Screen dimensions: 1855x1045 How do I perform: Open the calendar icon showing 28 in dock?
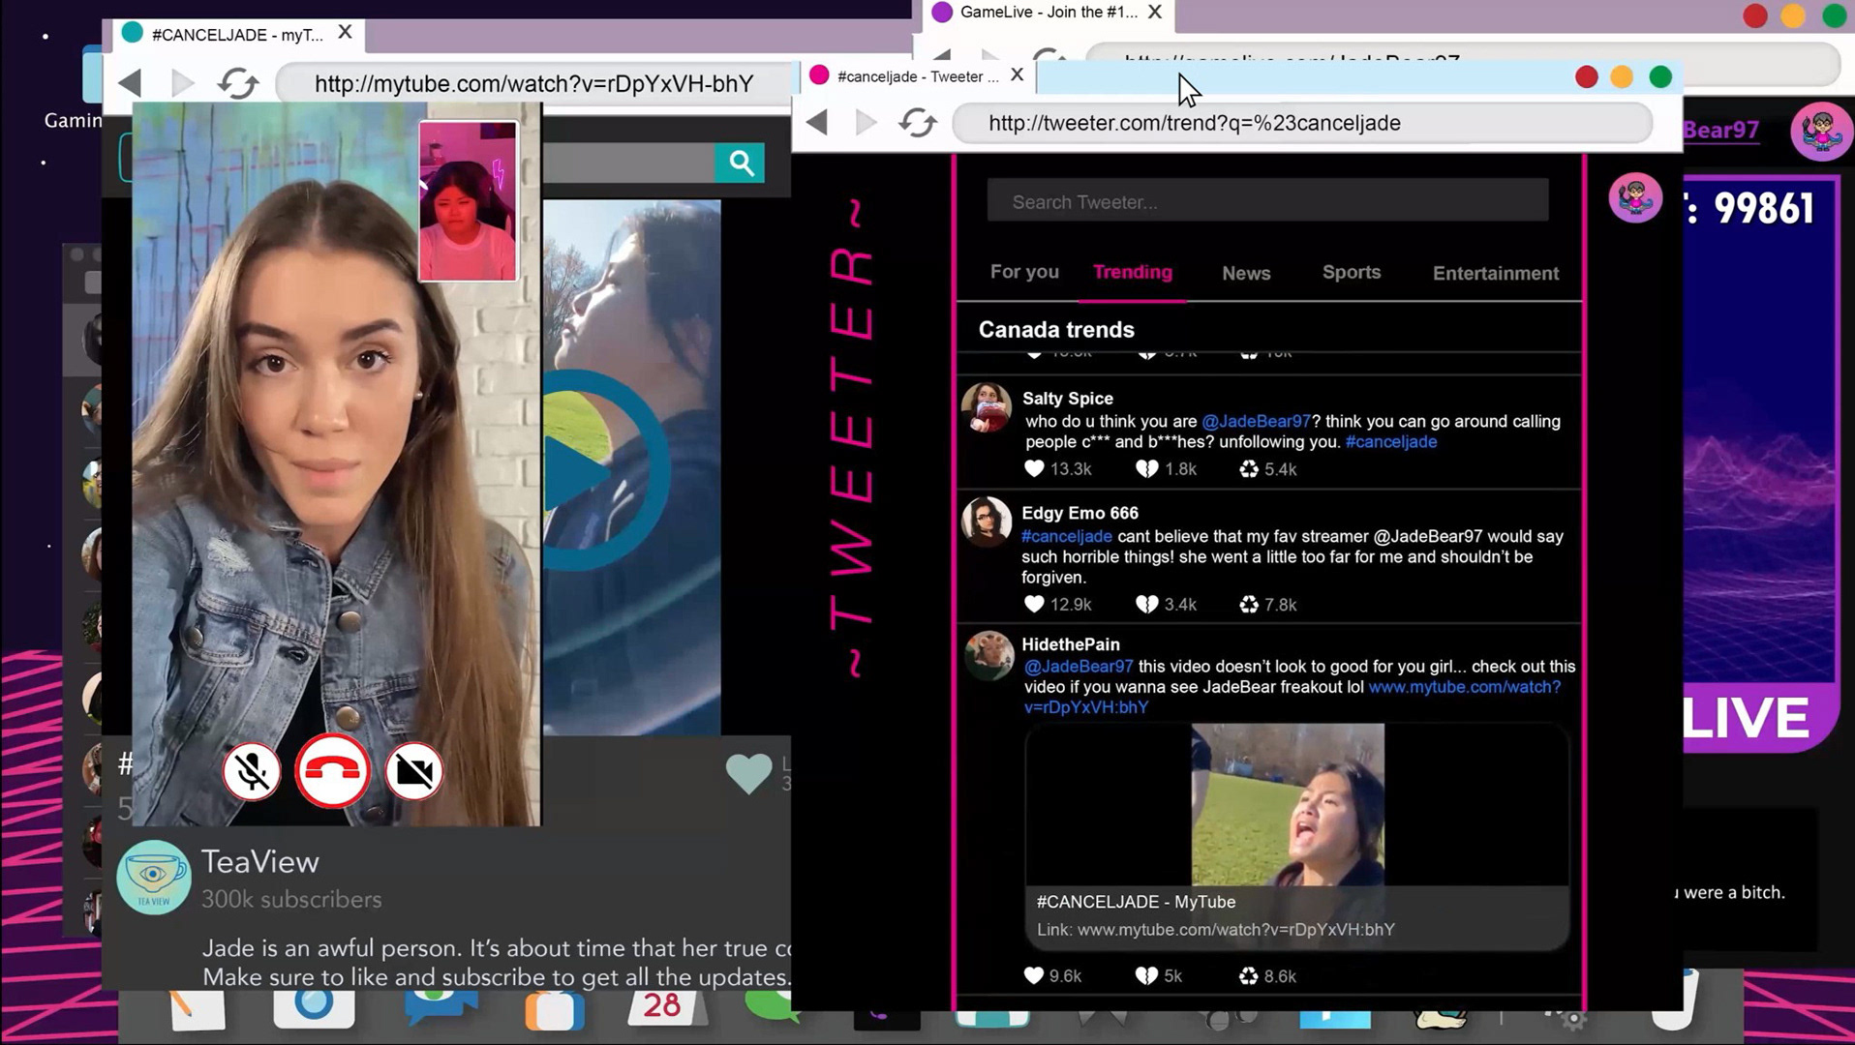point(663,1006)
